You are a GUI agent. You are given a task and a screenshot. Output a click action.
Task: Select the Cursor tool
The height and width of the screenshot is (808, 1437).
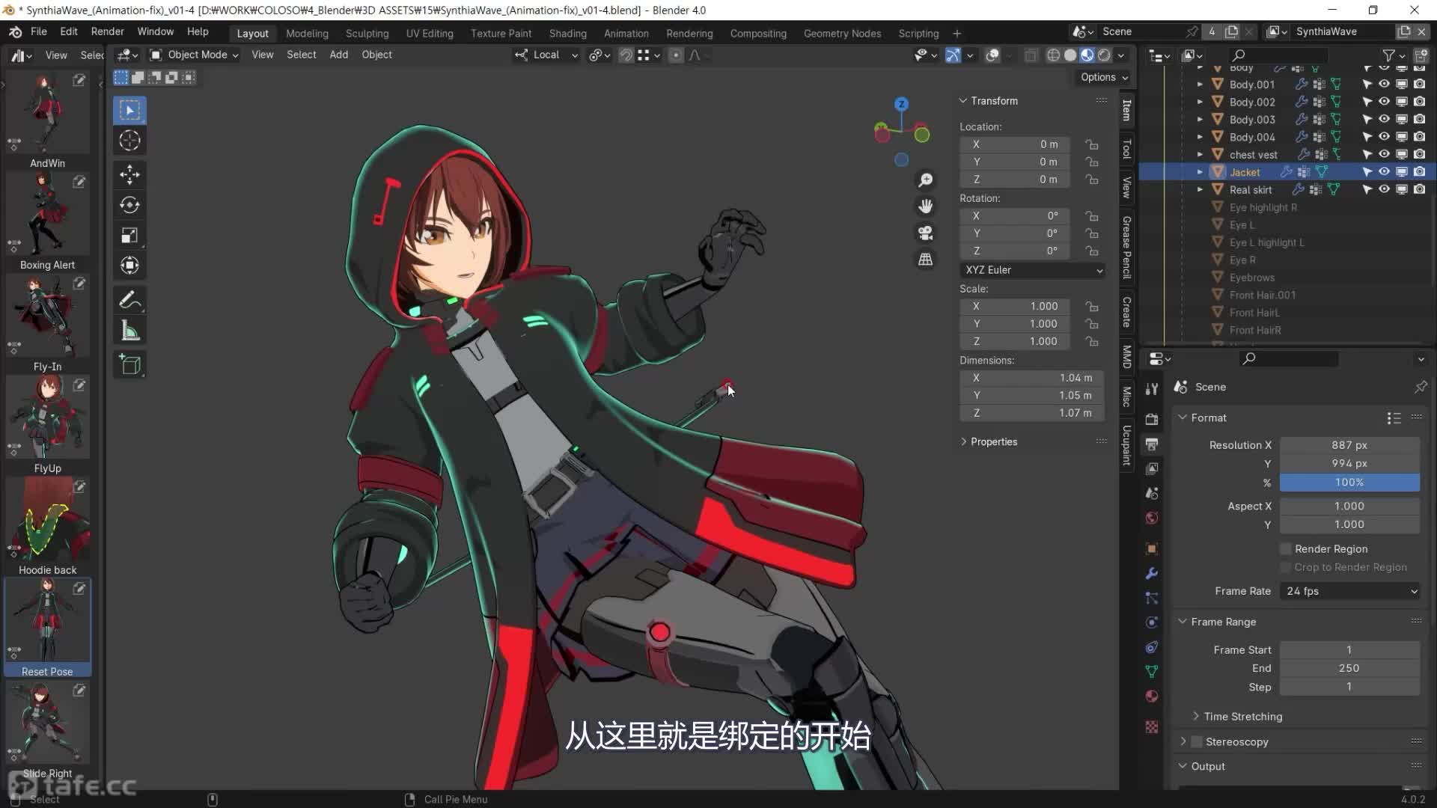(x=129, y=141)
